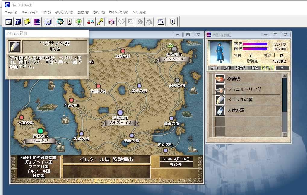Click status bars icon in character window title

tap(209, 35)
